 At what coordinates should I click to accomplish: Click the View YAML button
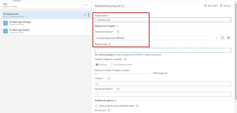coord(211,6)
